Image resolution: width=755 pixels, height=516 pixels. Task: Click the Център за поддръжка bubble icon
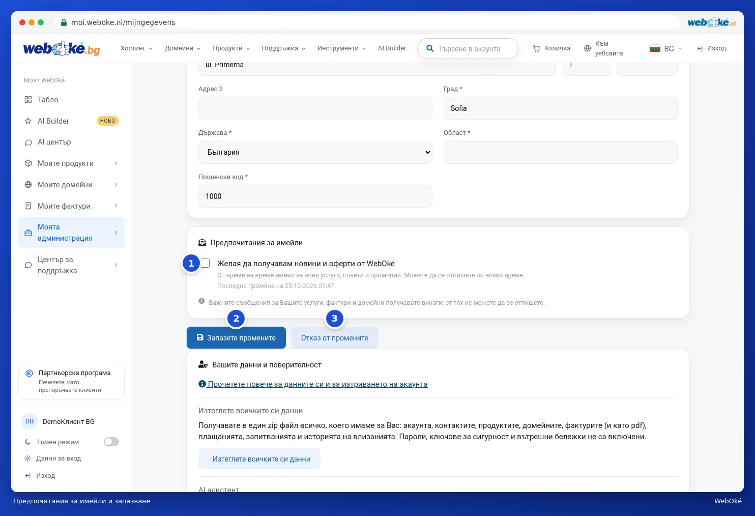[x=28, y=265]
